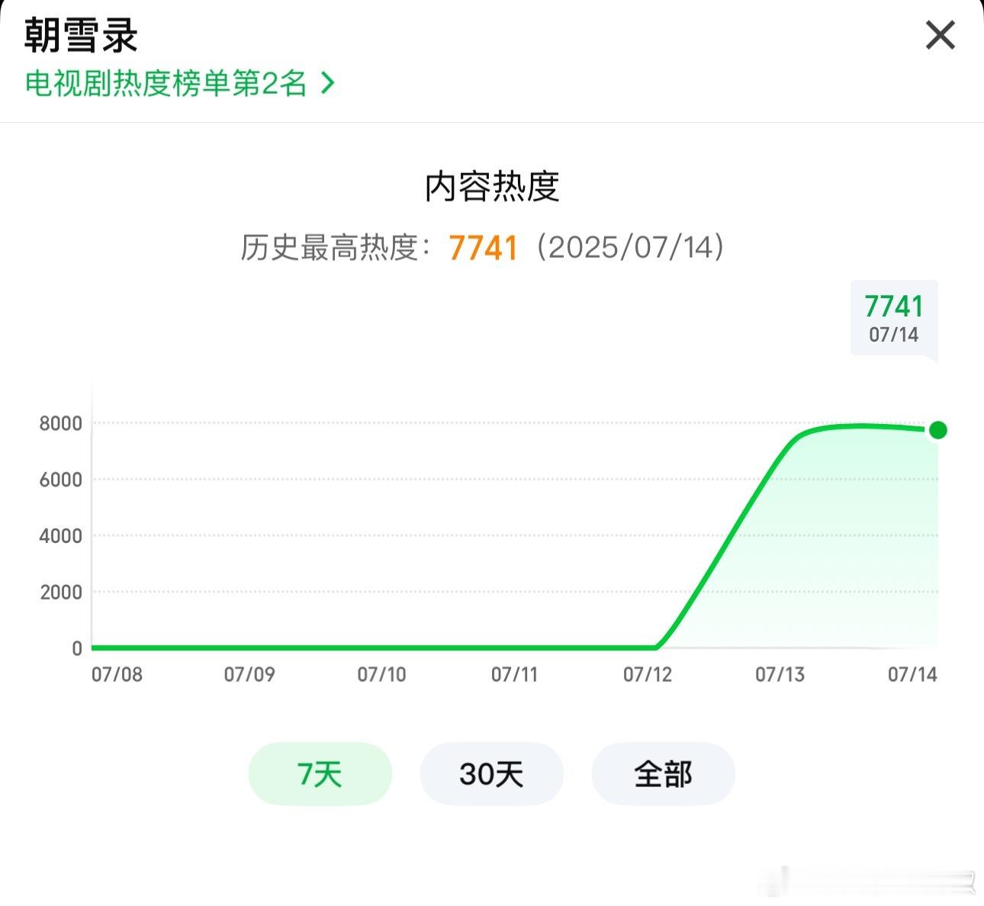This screenshot has height=906, width=984.
Task: Click the orange 7741 peak value
Action: pos(484,248)
